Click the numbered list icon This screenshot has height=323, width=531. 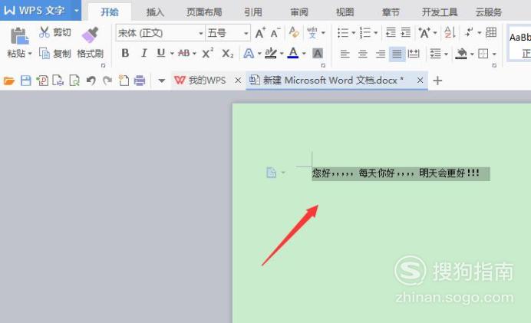pyautogui.click(x=365, y=33)
